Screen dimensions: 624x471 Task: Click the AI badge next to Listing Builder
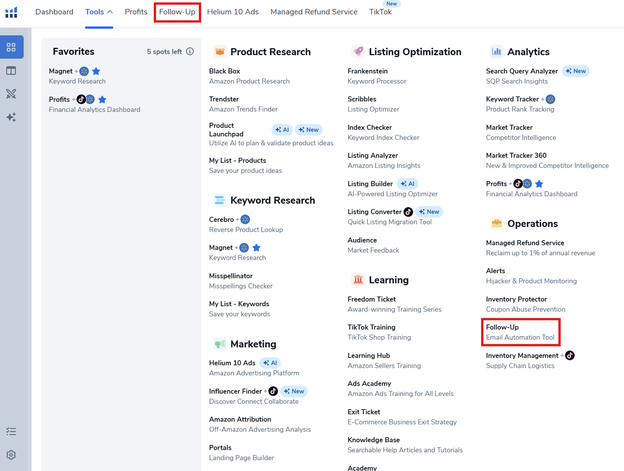(407, 184)
